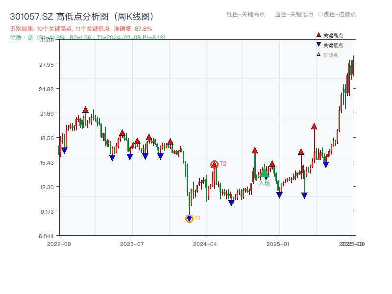The width and height of the screenshot is (392, 294).
Task: Click the blue low triangle above 2025-01
Action: pos(279,195)
